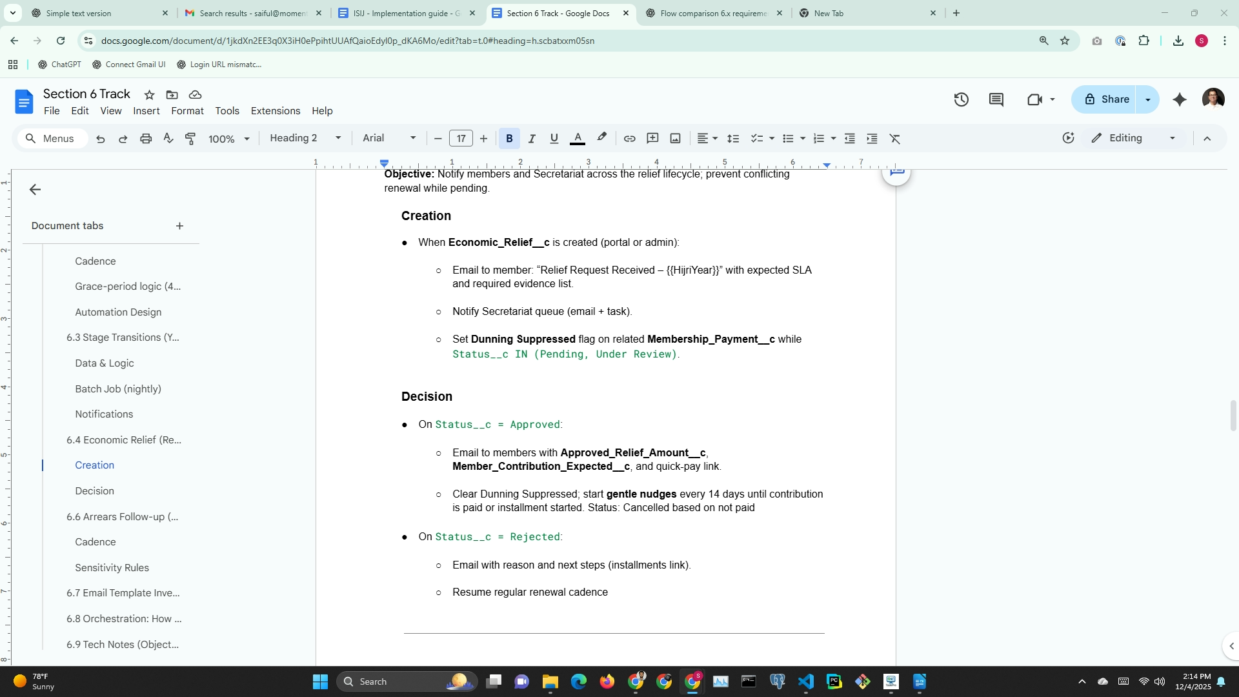Click the Add comment toolbar icon
This screenshot has height=697, width=1239.
point(652,139)
